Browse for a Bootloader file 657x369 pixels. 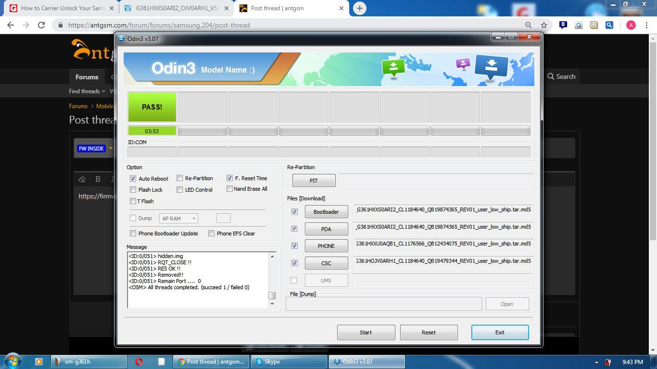coord(326,212)
